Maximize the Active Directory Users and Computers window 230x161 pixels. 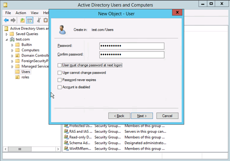click(x=211, y=4)
